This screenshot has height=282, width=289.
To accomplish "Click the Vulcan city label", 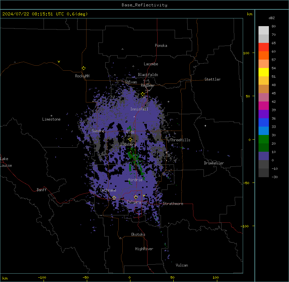I will [182, 265].
